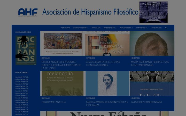Open the sculpted head image of María Zambrano post
186x116 pixels.
pos(152,43)
